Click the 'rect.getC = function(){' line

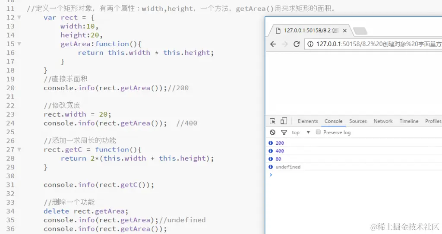tap(92, 150)
